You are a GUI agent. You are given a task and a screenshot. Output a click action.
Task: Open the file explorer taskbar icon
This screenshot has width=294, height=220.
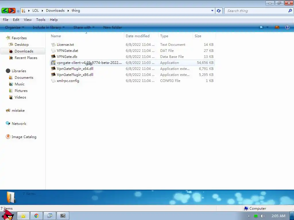tap(23, 216)
